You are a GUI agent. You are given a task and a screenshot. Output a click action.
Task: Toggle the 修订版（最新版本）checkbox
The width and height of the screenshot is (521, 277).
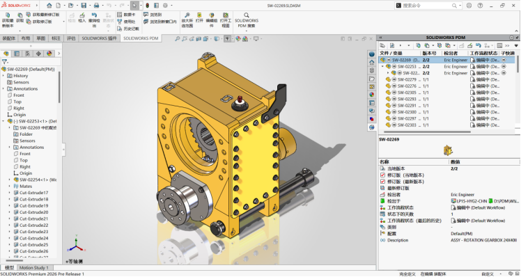pyautogui.click(x=382, y=182)
